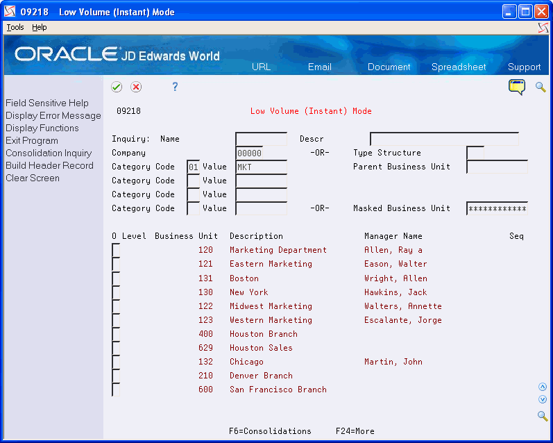The height and width of the screenshot is (443, 553).
Task: Open the Tools menu
Action: [x=15, y=27]
